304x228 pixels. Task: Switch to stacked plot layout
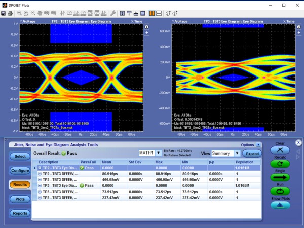tap(160, 13)
